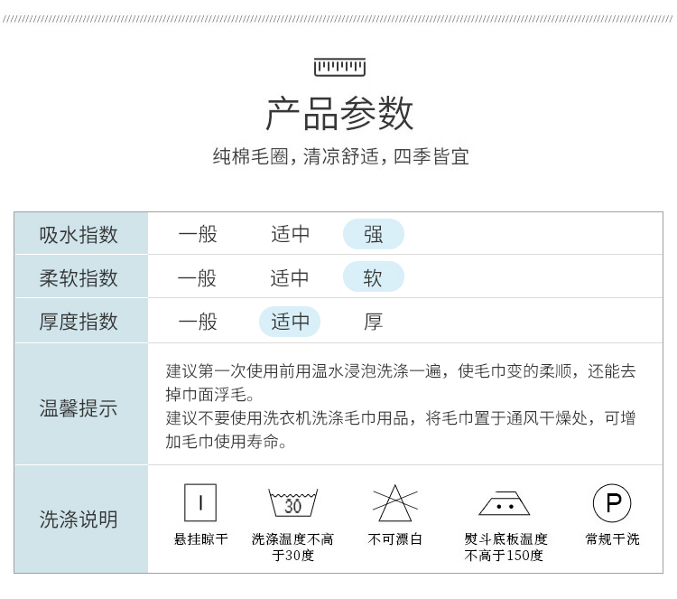This screenshot has width=677, height=599.
Task: Click the circled P dry-clean icon
Action: tap(612, 502)
